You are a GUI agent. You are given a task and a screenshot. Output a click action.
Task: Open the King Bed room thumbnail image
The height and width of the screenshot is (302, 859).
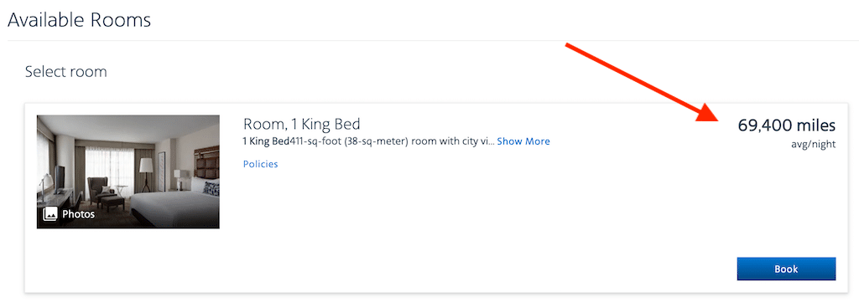pyautogui.click(x=128, y=171)
